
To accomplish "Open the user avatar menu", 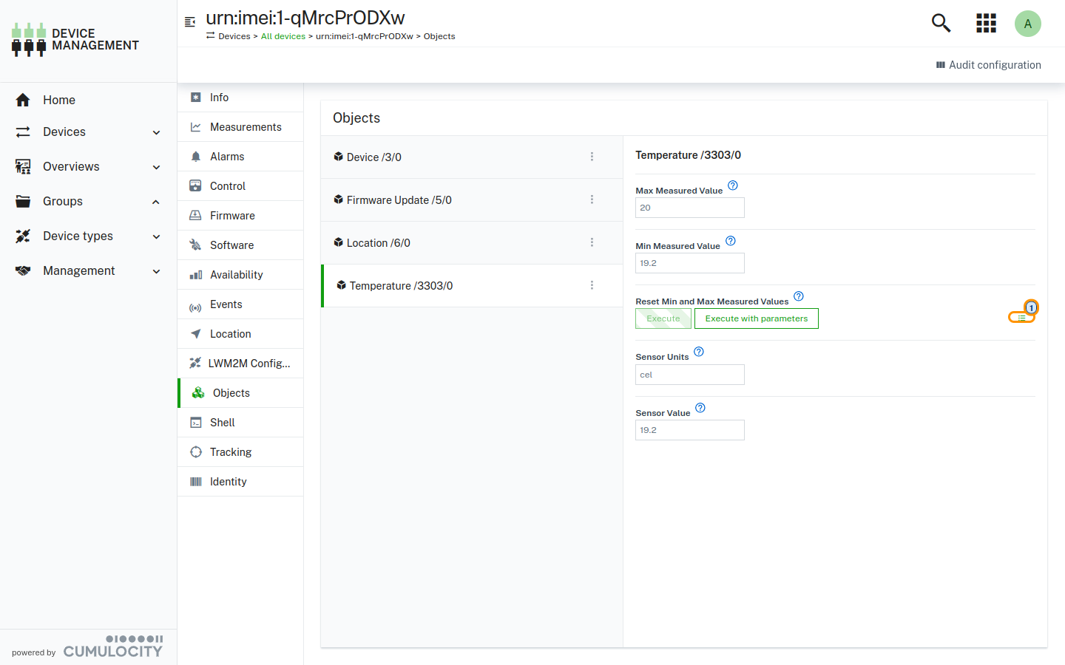I will 1027,24.
